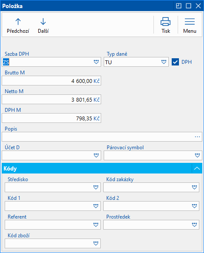Go to the previous item with Předchozí

point(18,26)
